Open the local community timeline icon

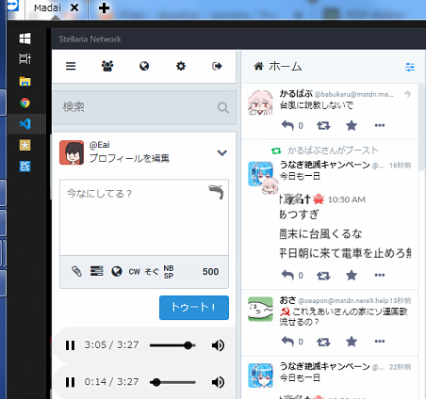107,66
